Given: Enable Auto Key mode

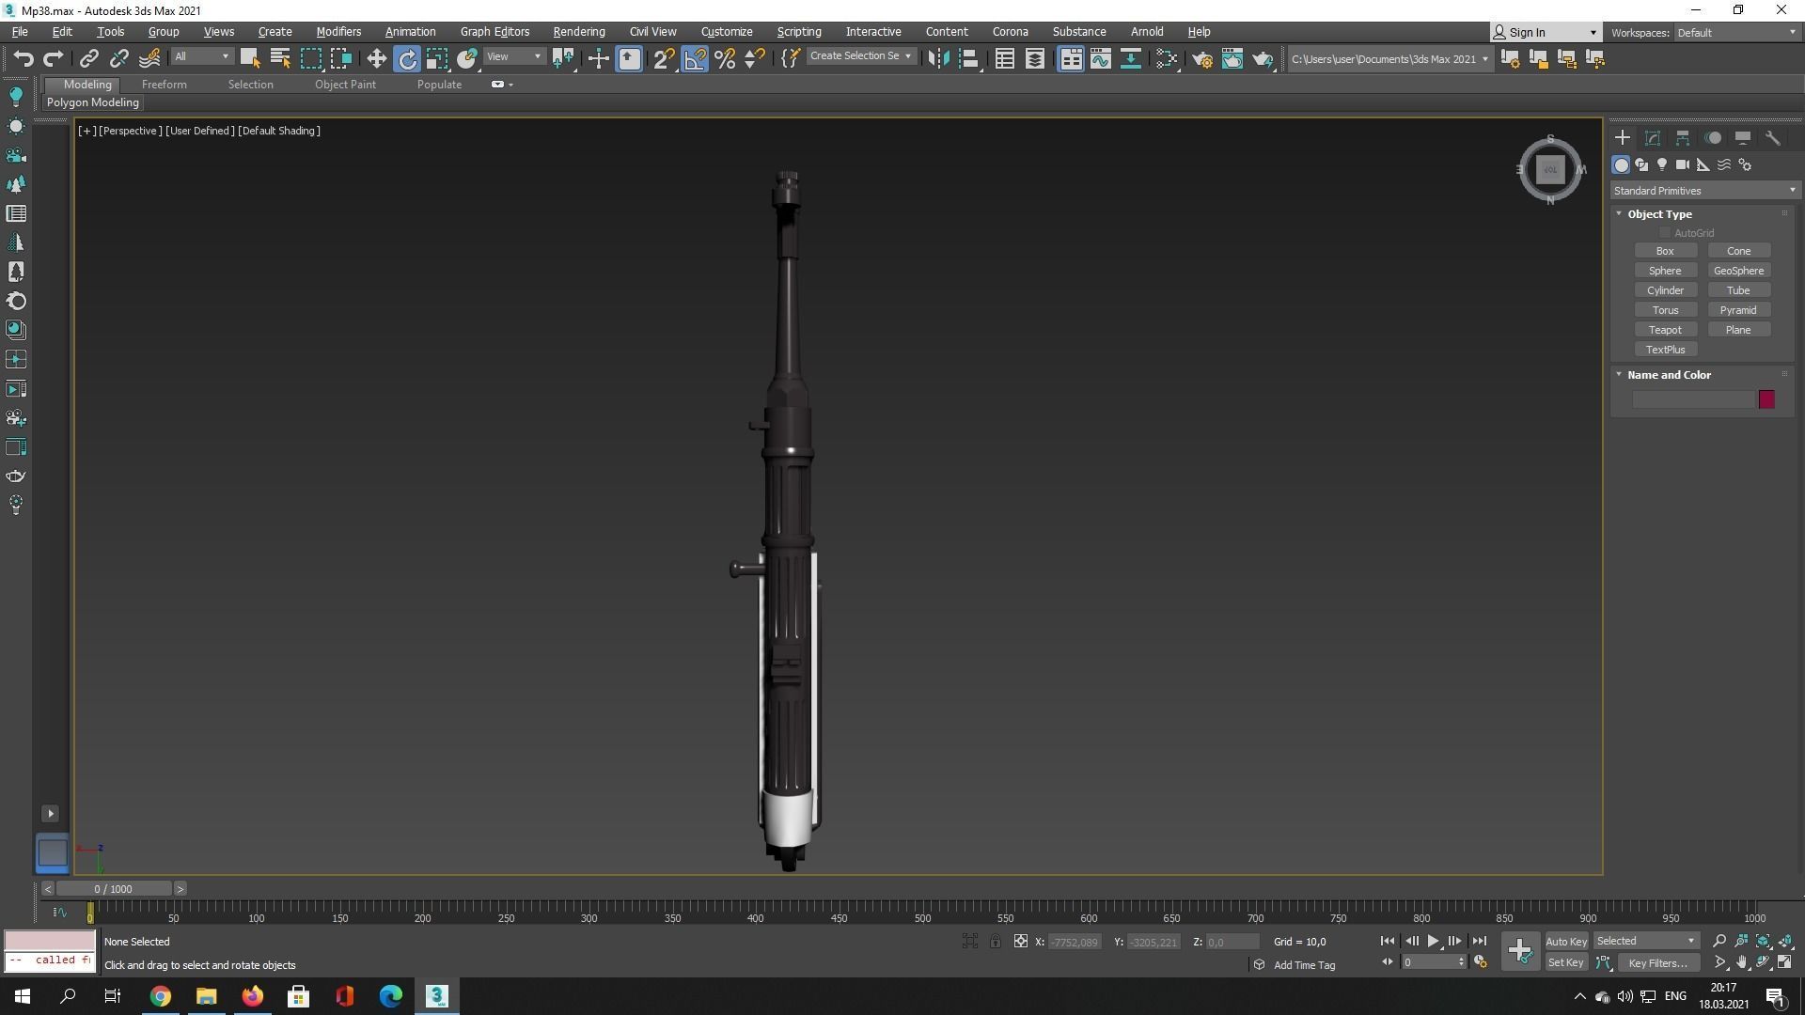Looking at the screenshot, I should (1565, 942).
